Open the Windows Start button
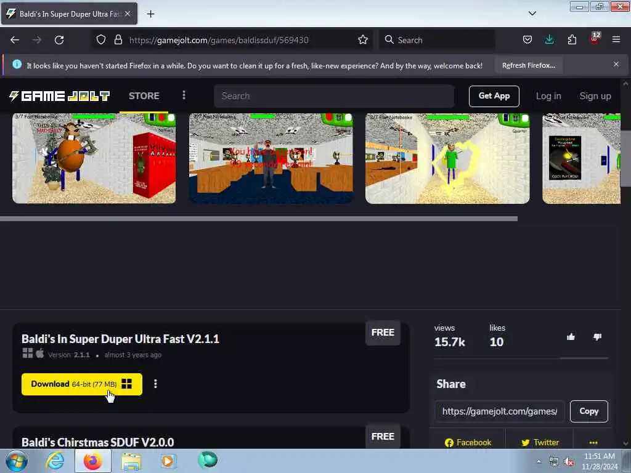This screenshot has height=473, width=631. [x=16, y=461]
